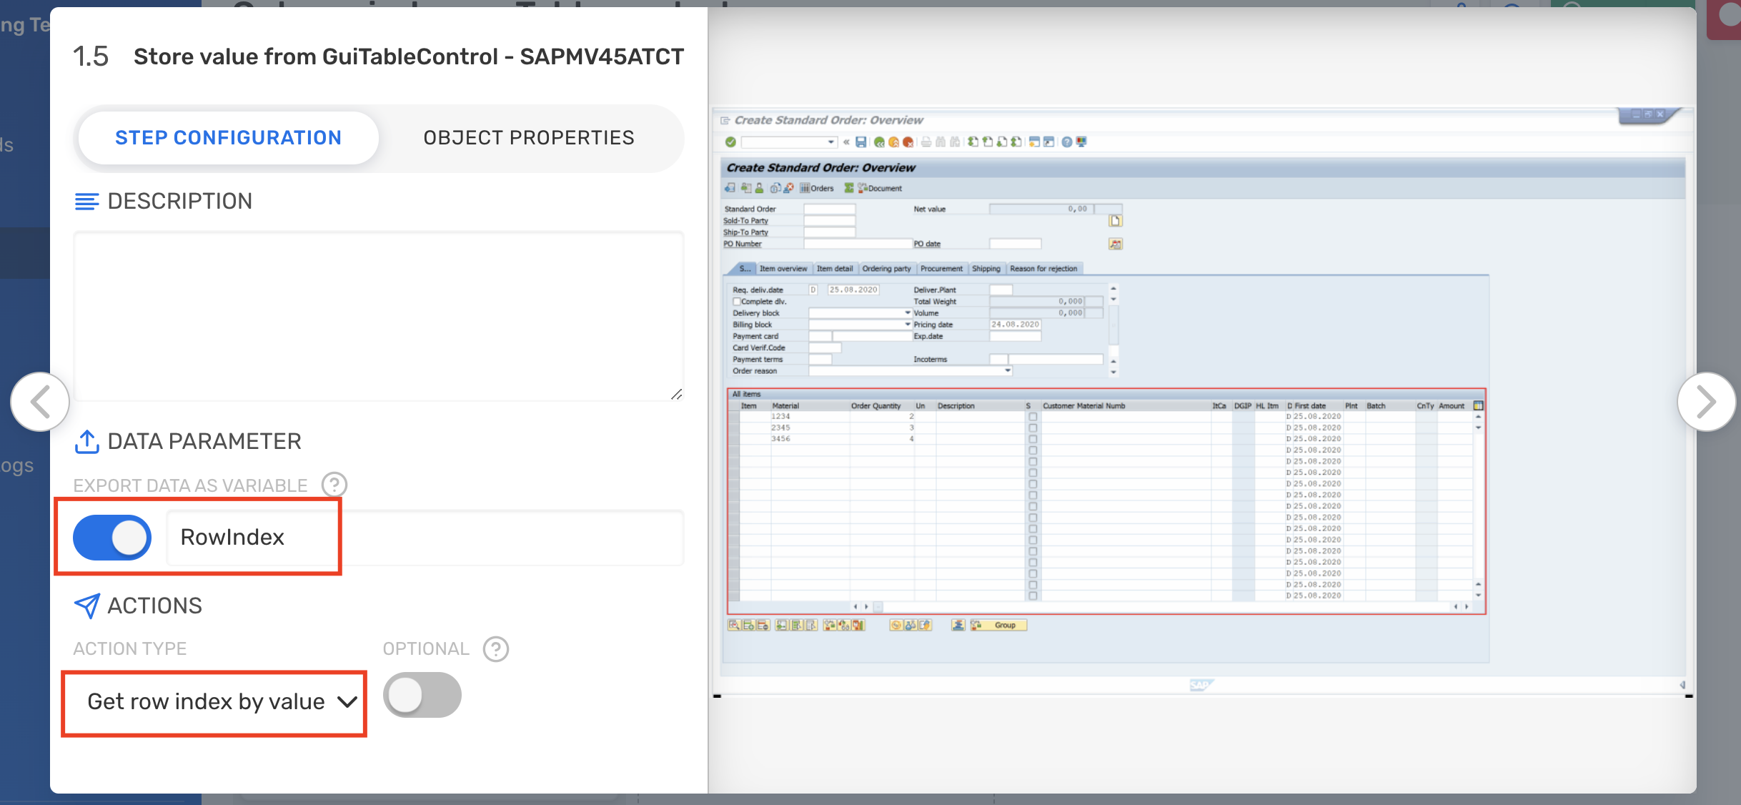Click the SAP save disk icon in screenshot
1741x805 pixels.
(x=860, y=142)
